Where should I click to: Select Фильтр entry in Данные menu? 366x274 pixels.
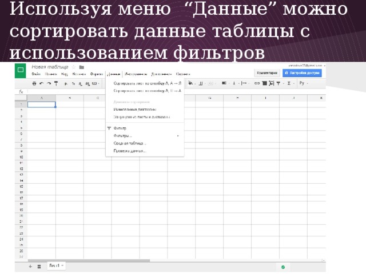[x=145, y=128]
